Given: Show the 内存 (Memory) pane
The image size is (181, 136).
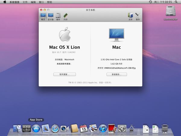Looking at the screenshot, I should [x=65, y=16].
